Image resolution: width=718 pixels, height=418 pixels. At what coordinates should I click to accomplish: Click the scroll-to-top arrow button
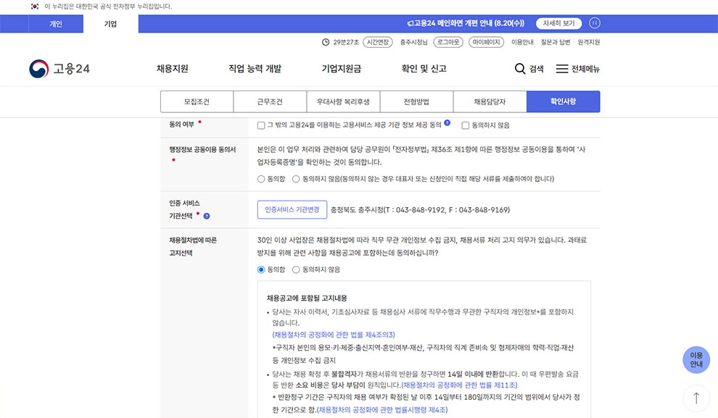click(696, 398)
